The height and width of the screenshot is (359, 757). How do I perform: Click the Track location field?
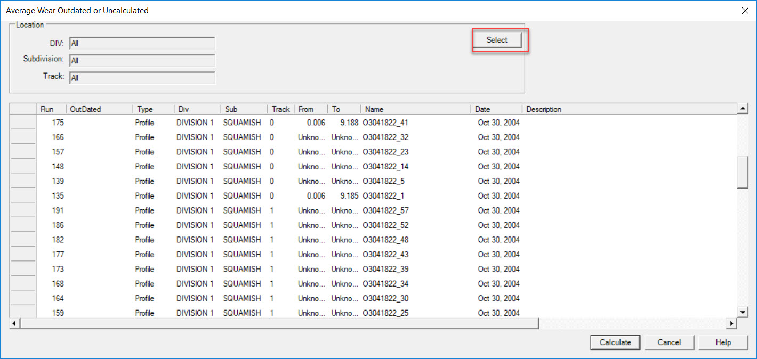[x=142, y=78]
